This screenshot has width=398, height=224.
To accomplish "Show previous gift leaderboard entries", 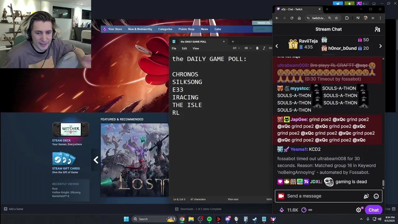I will [x=277, y=46].
